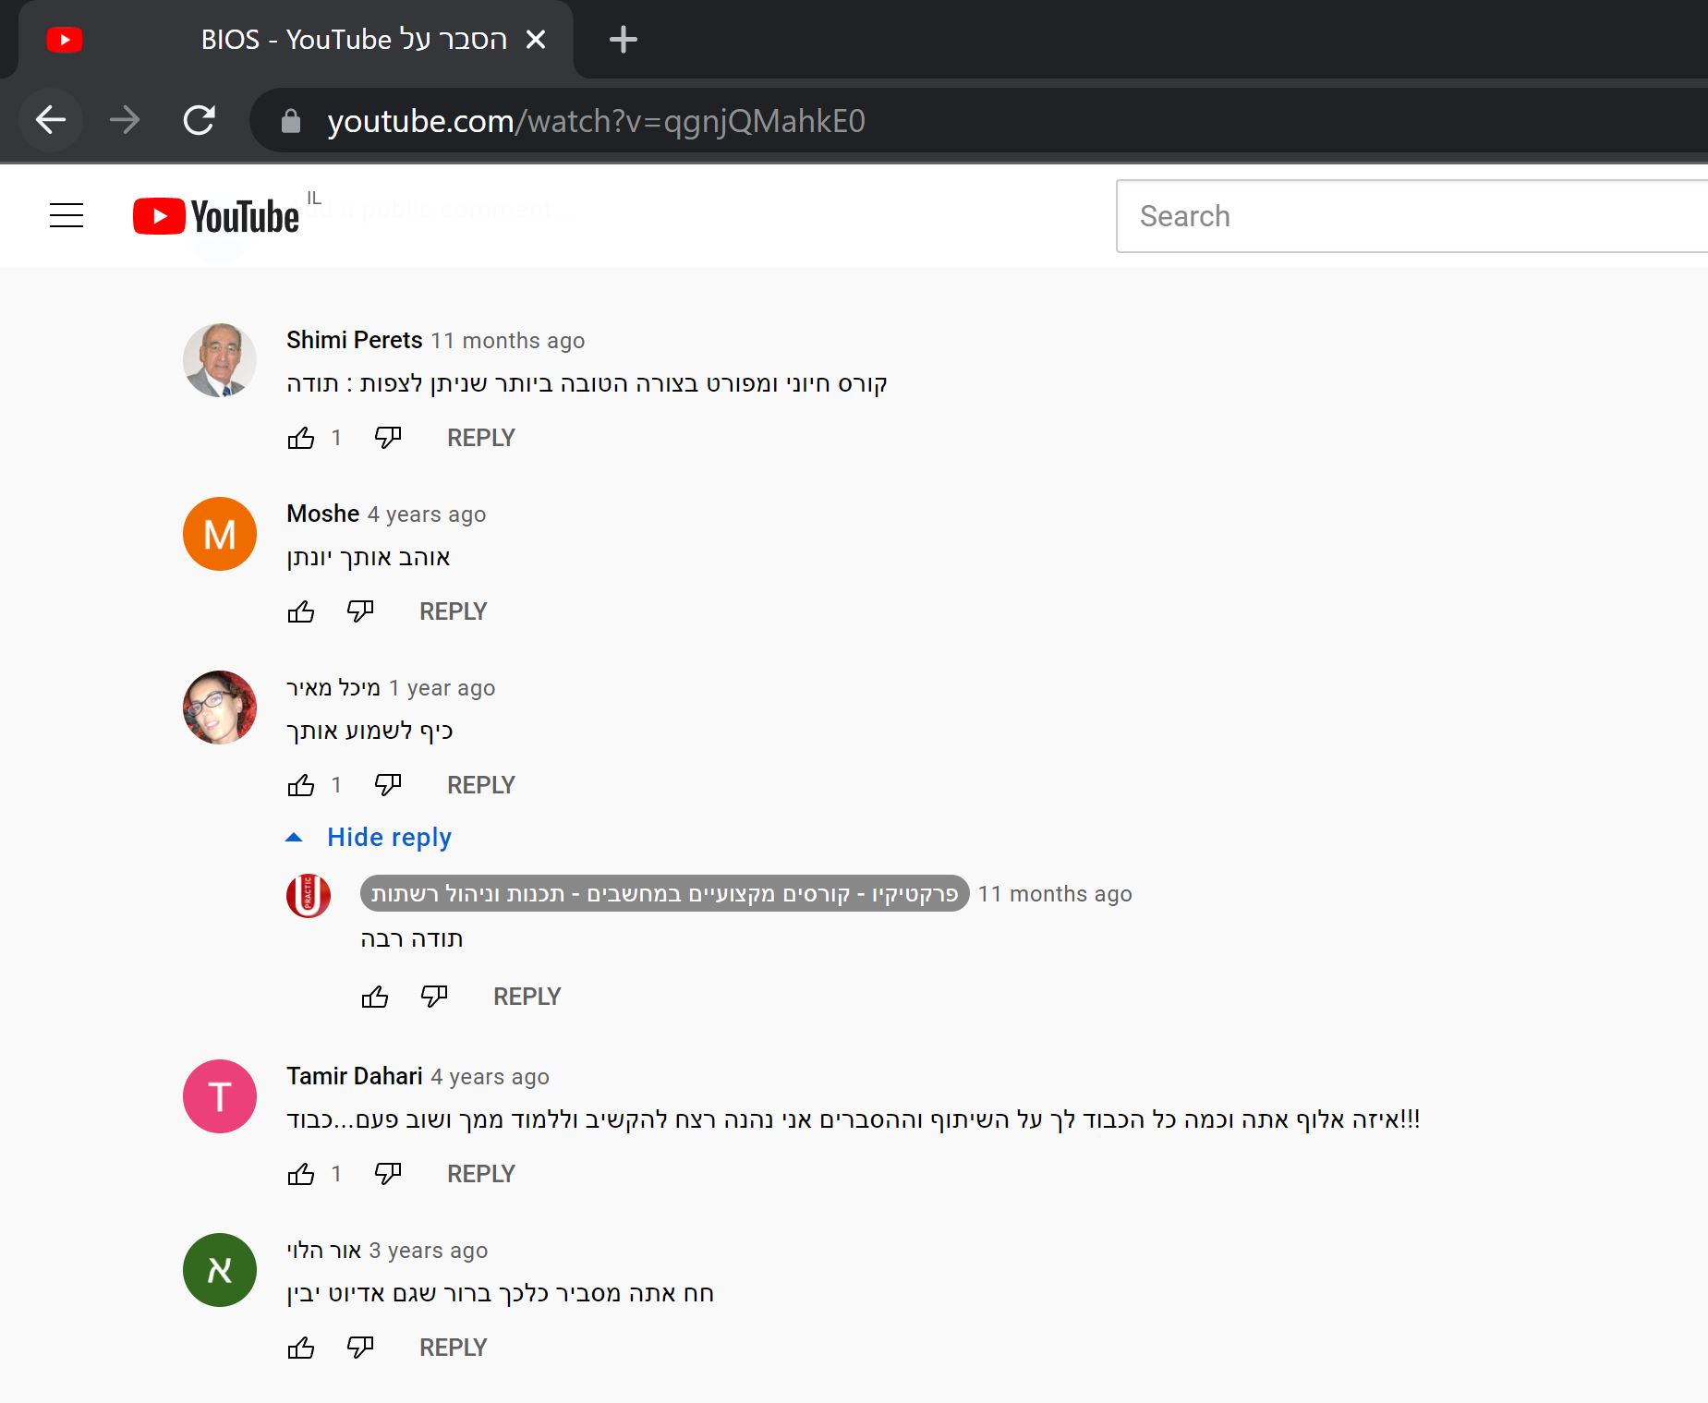
Task: Open the channel name badge in reply
Action: coord(664,893)
